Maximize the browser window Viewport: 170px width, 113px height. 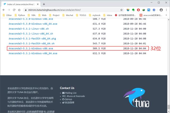(x=159, y=2)
